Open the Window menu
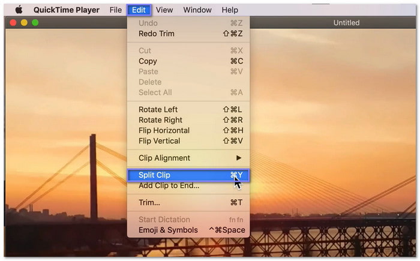The height and width of the screenshot is (261, 420). tap(197, 10)
